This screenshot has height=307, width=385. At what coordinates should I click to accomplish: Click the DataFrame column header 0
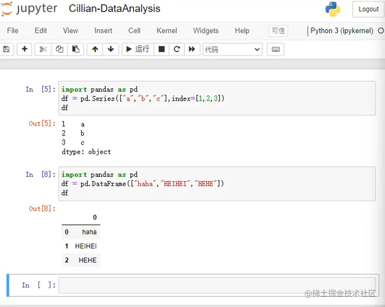[x=95, y=217]
